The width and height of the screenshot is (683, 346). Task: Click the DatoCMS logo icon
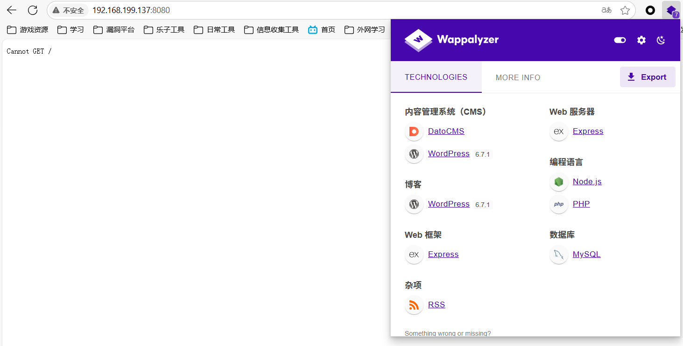tap(414, 131)
